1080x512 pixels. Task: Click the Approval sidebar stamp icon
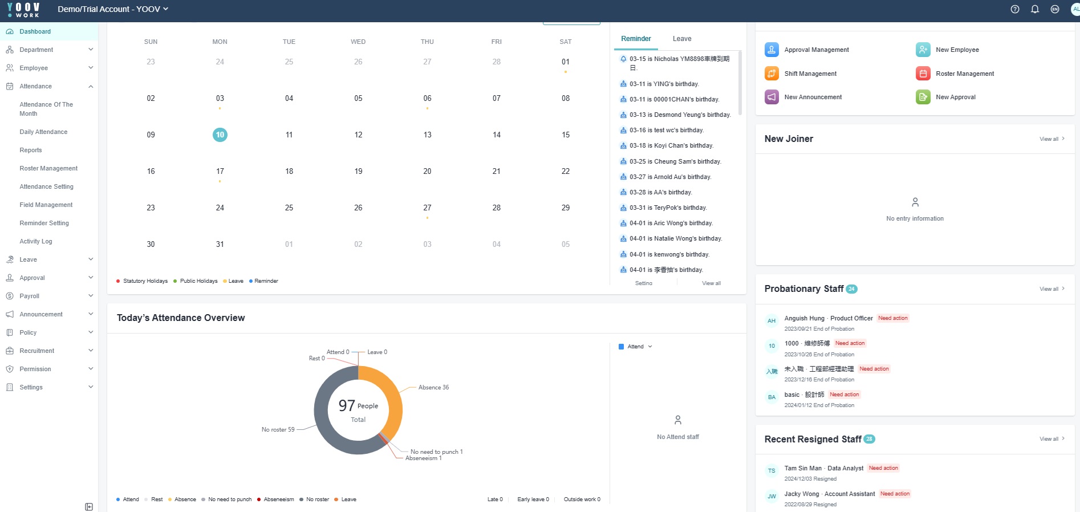tap(10, 278)
